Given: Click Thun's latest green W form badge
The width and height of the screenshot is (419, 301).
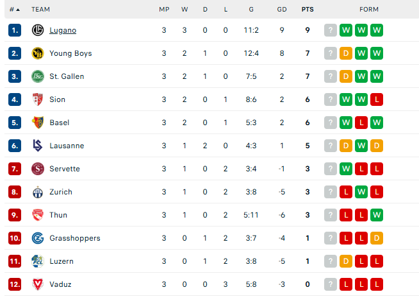Looking at the screenshot, I should tap(377, 215).
